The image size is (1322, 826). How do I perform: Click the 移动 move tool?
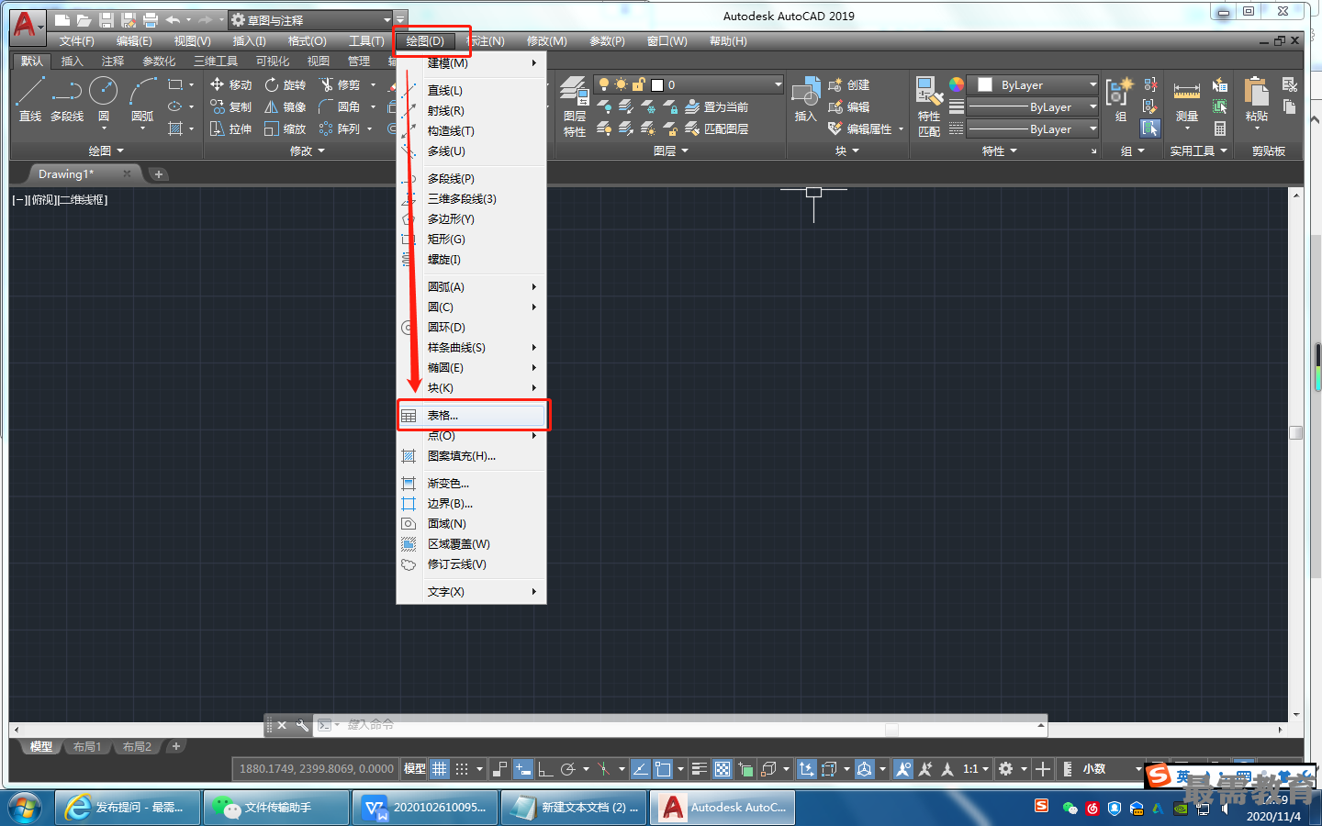pyautogui.click(x=230, y=84)
